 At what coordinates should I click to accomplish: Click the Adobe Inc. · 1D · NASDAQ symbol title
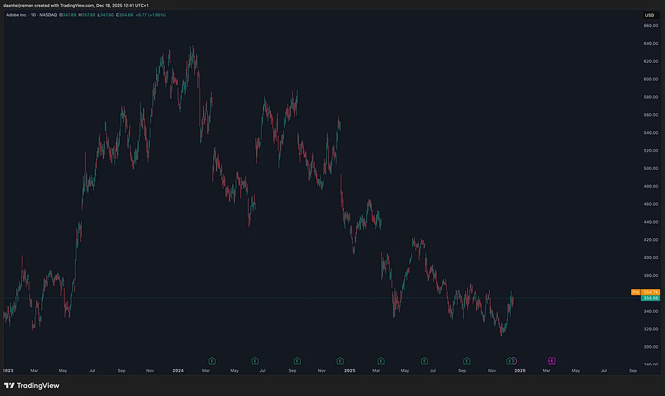(x=31, y=15)
